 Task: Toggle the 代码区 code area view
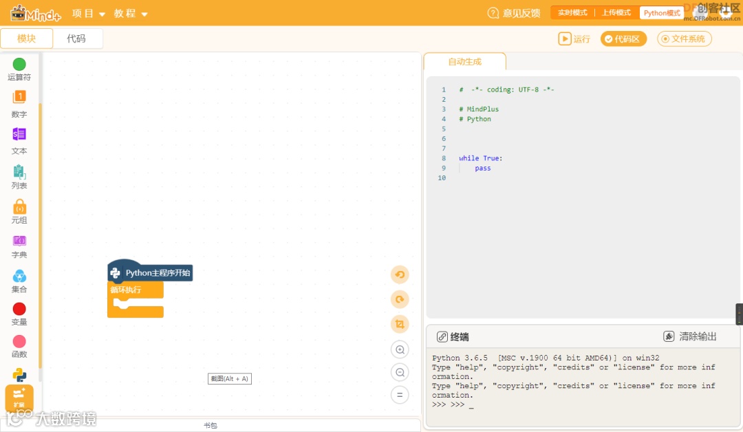click(623, 39)
